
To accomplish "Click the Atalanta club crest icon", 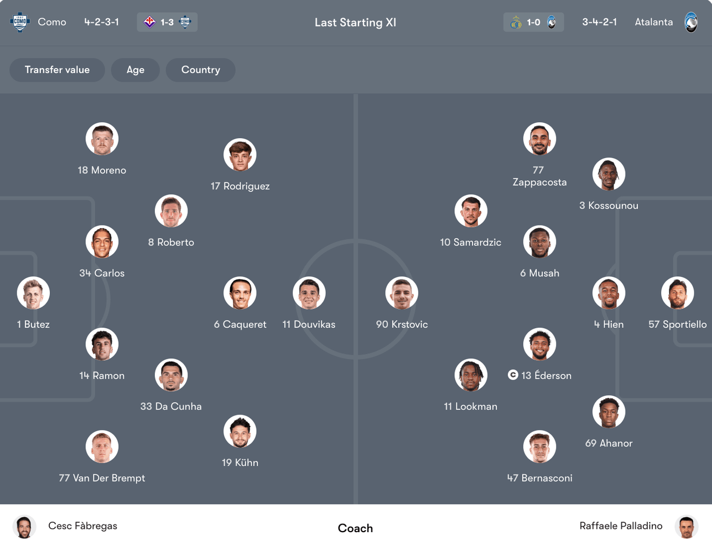I will 691,22.
